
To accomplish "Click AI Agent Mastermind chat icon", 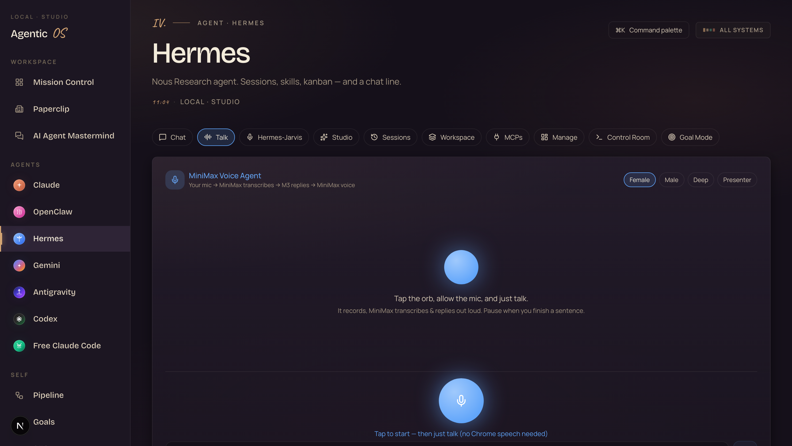I will click(19, 136).
